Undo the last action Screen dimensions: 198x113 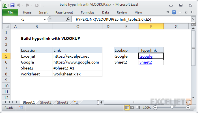(19, 5)
